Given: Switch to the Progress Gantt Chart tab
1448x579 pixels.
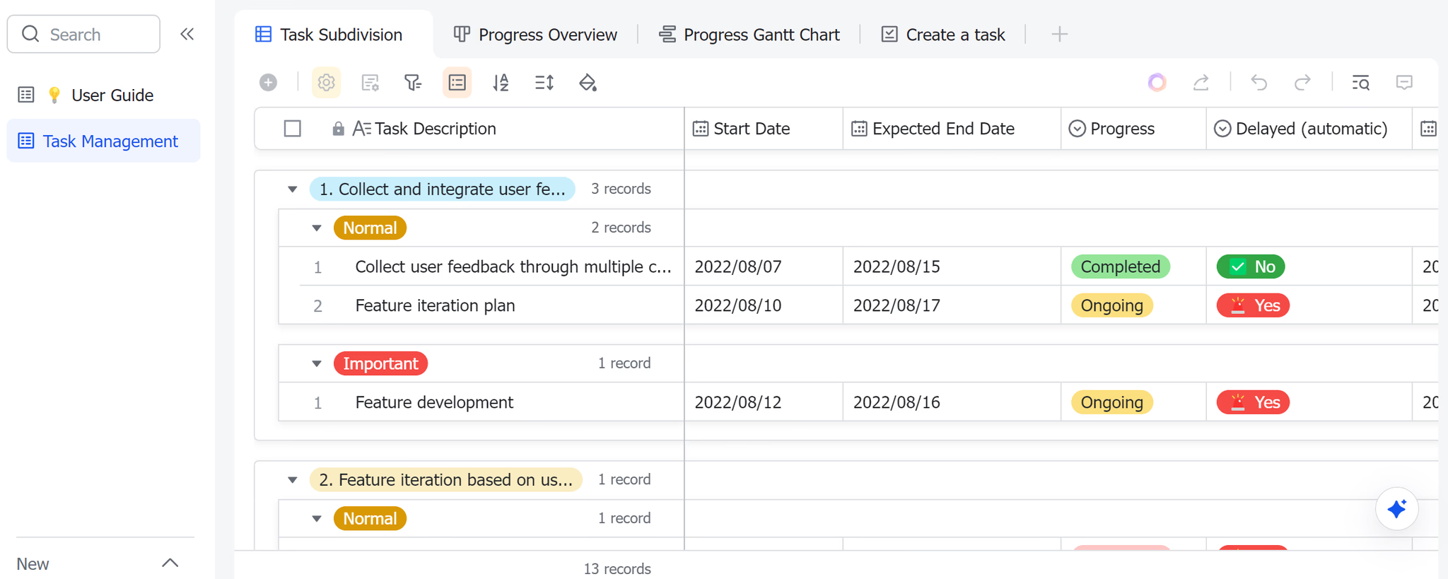Looking at the screenshot, I should [749, 35].
